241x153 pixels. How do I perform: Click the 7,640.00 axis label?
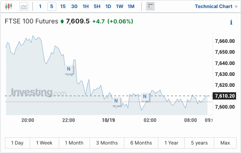click(225, 63)
